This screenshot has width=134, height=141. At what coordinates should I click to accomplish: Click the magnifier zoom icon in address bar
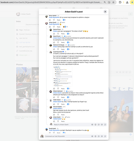pyautogui.click(x=105, y=2)
